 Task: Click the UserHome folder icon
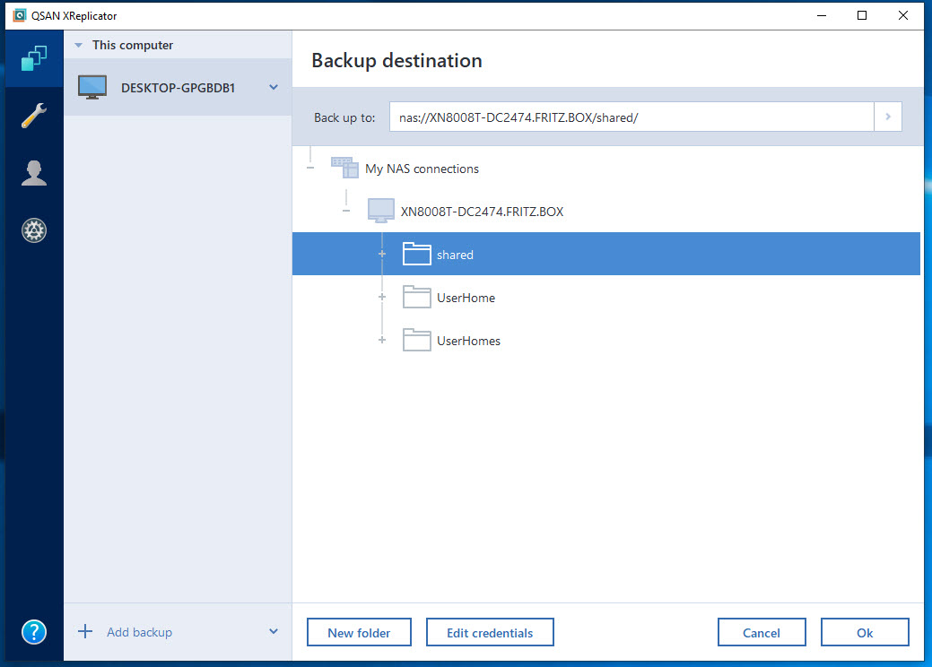pos(417,297)
